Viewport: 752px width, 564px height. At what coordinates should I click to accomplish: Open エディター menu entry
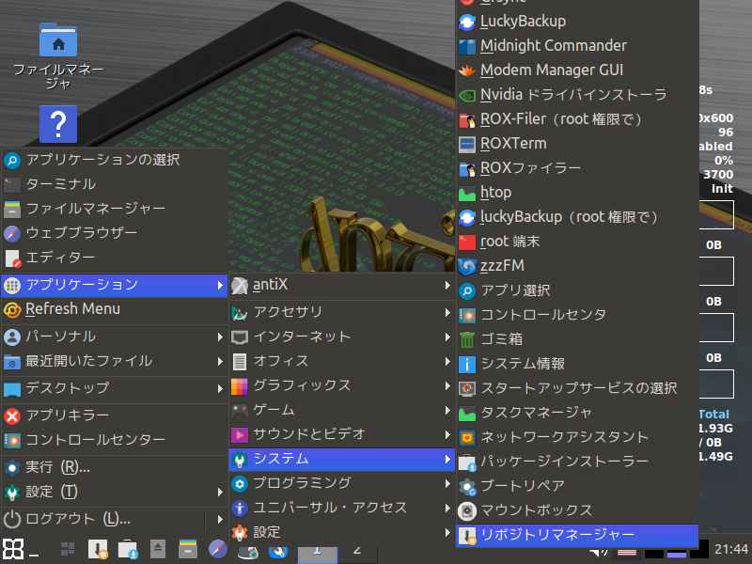click(114, 258)
